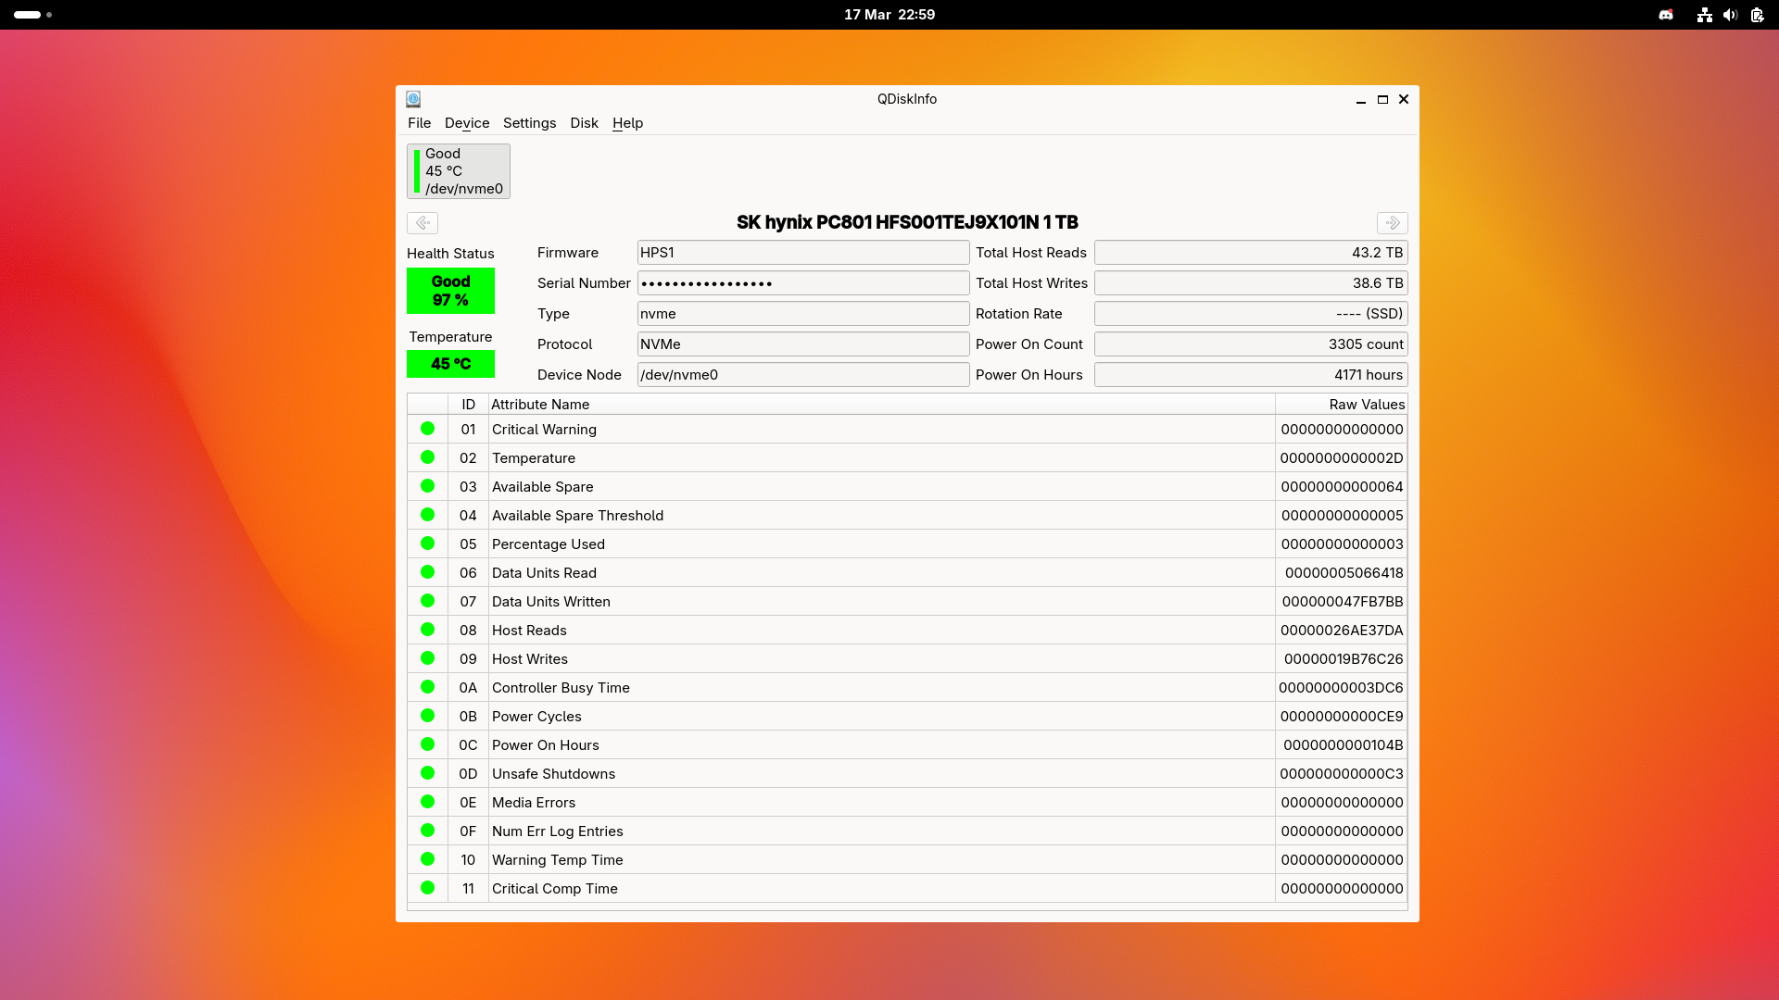The height and width of the screenshot is (1000, 1779).
Task: Select the Unsafe Shutdowns attribute name
Action: click(553, 774)
